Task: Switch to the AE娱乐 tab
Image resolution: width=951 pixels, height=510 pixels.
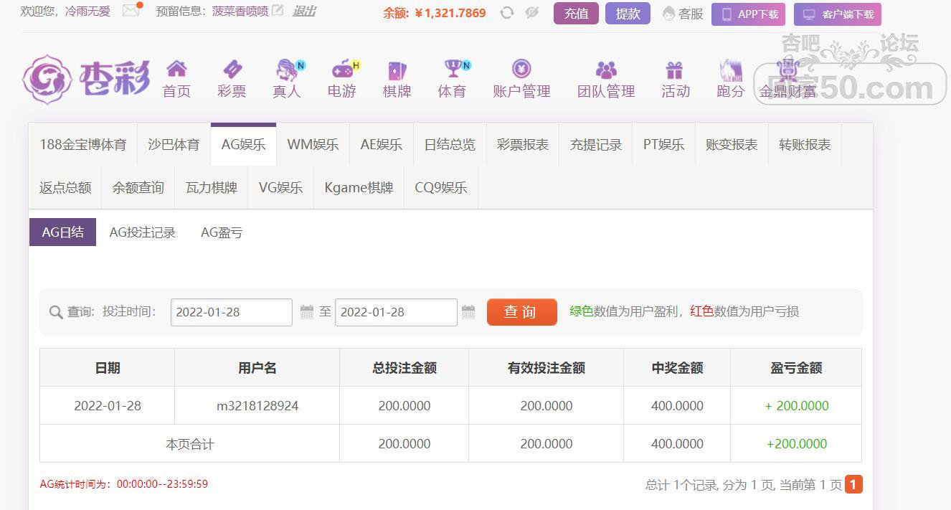Action: click(381, 144)
